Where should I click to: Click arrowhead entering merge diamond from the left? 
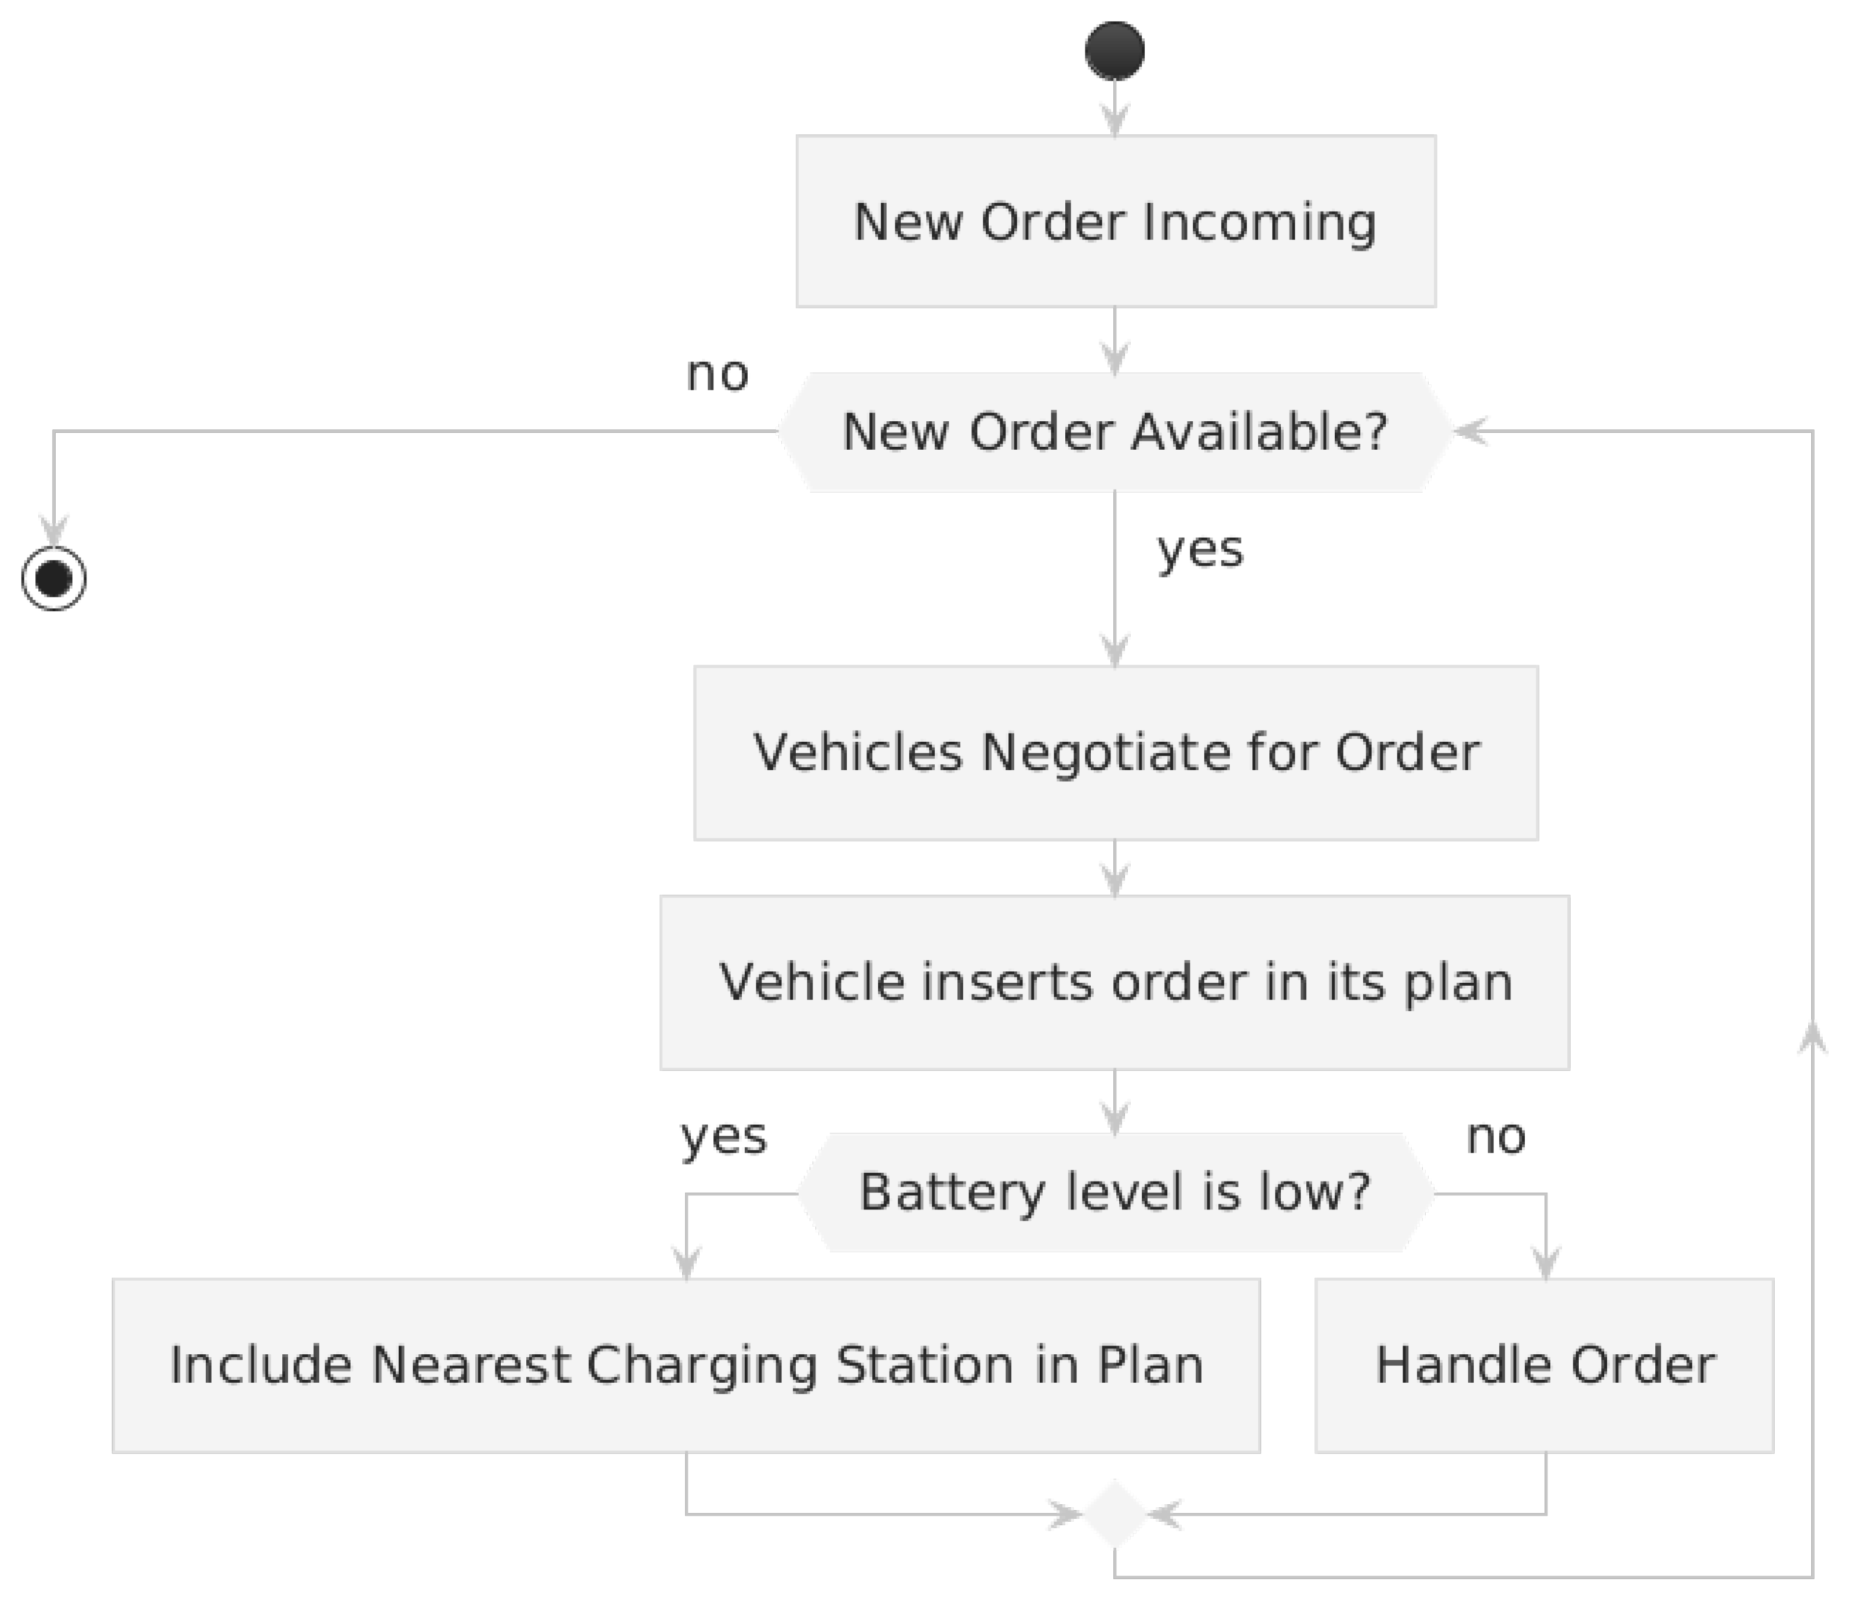click(1067, 1515)
